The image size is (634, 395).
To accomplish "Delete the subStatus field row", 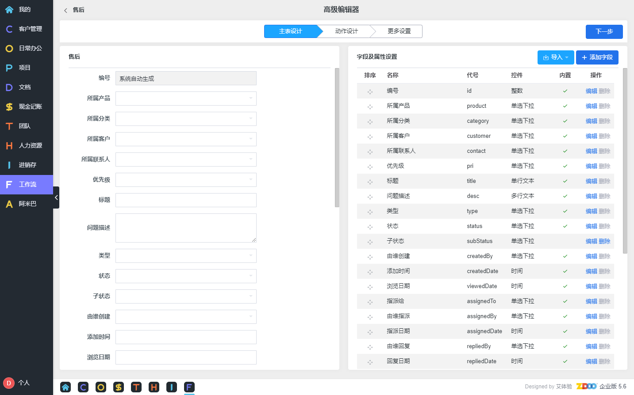I will 604,241.
